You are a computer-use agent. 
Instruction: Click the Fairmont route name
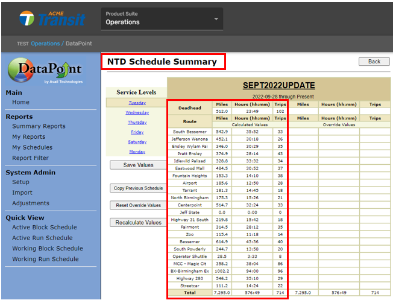[x=190, y=227]
